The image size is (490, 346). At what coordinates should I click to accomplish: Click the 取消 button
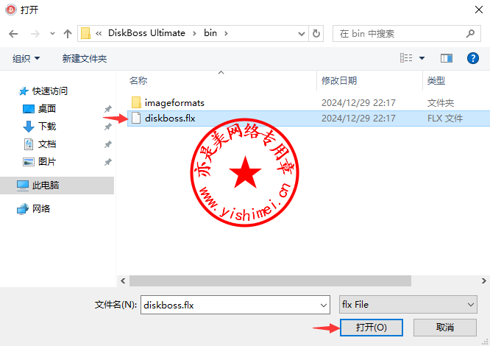pyautogui.click(x=444, y=328)
